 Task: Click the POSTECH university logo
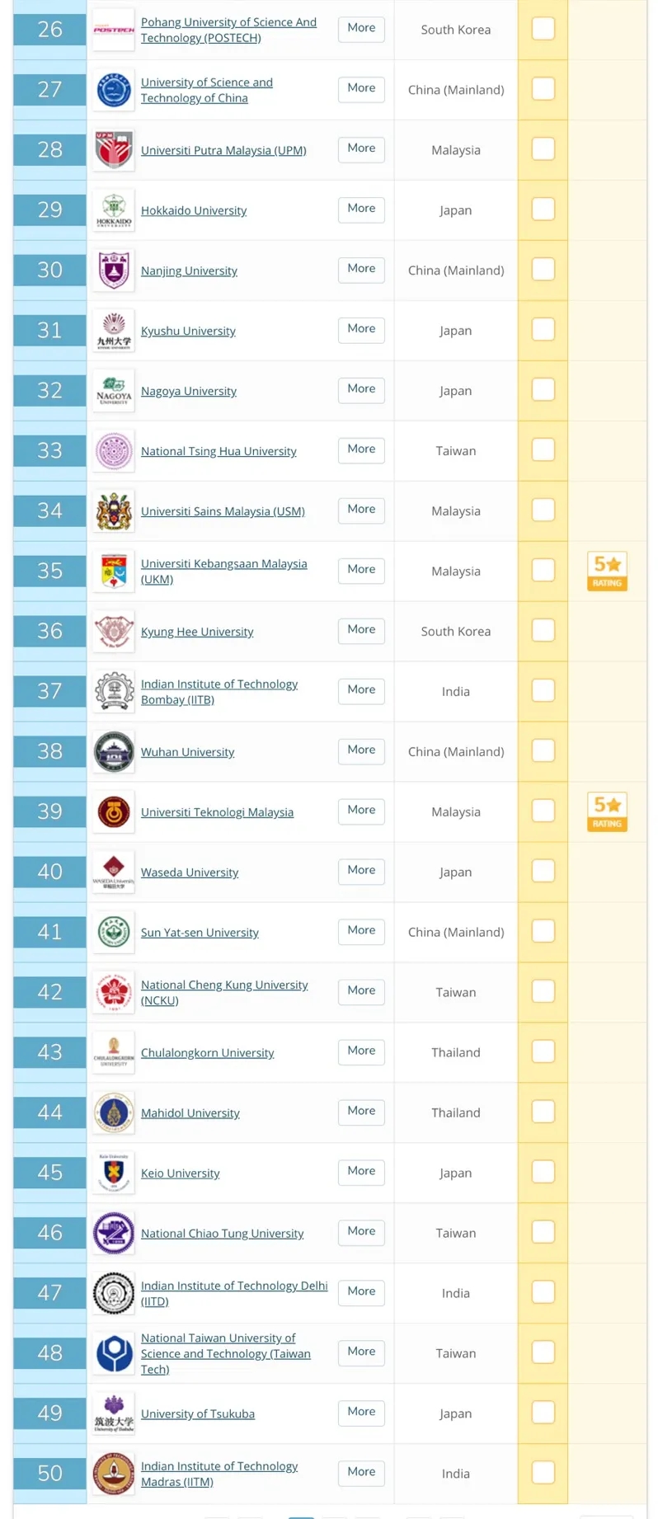(113, 29)
